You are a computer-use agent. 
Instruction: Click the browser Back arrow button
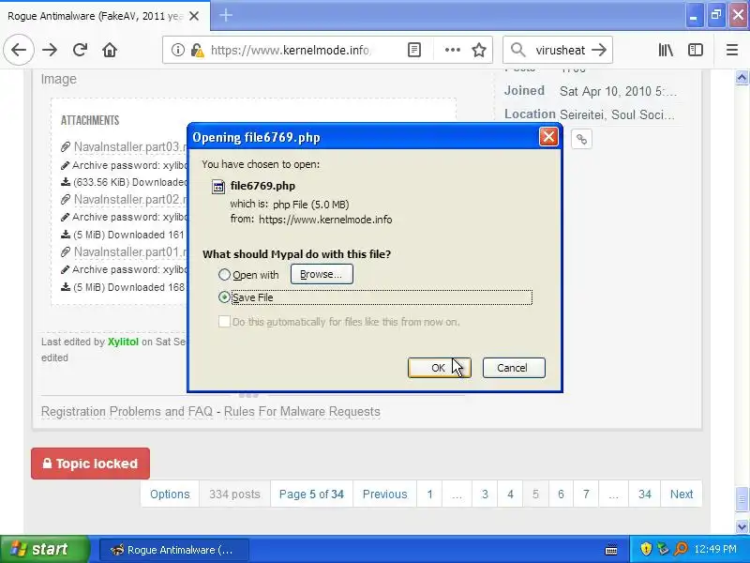[x=19, y=50]
